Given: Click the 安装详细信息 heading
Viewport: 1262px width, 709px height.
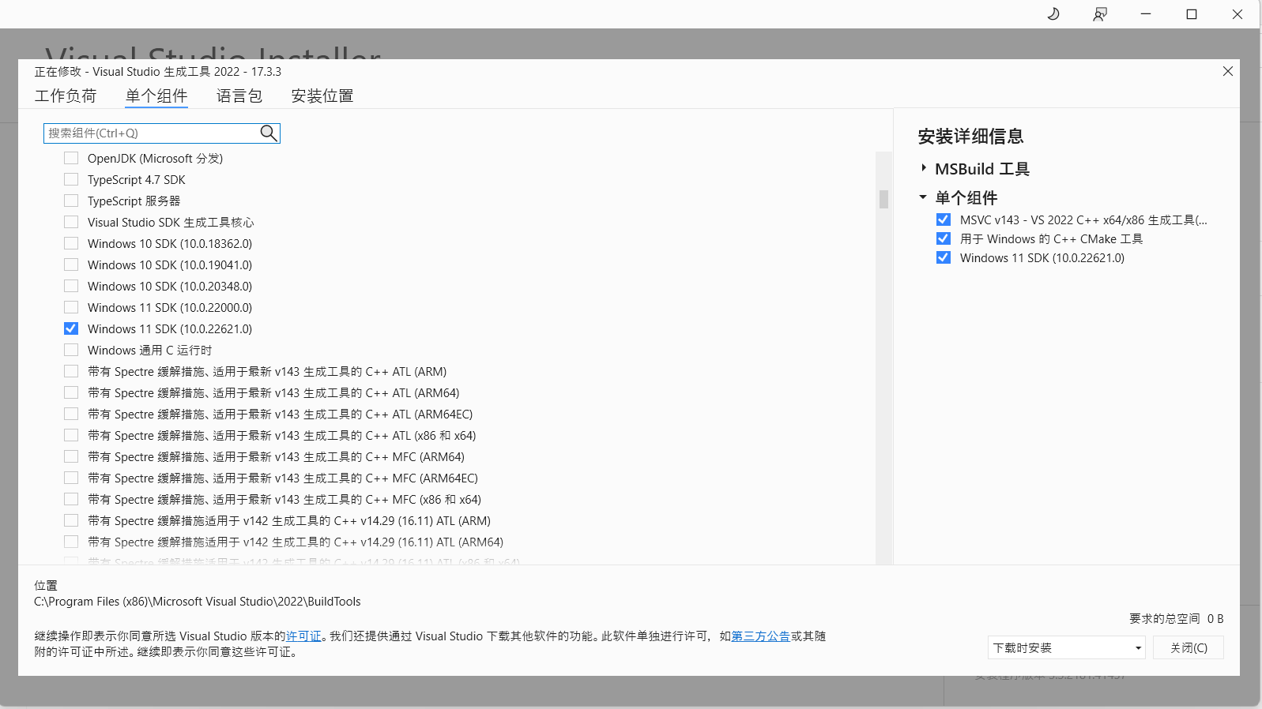Looking at the screenshot, I should click(x=970, y=136).
